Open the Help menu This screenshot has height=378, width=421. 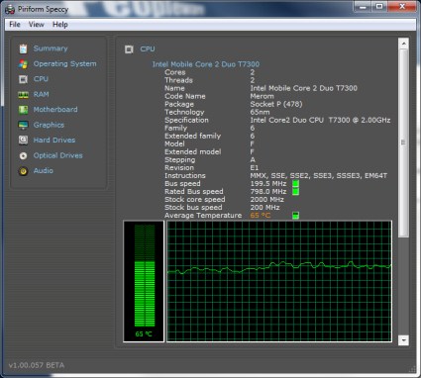60,25
